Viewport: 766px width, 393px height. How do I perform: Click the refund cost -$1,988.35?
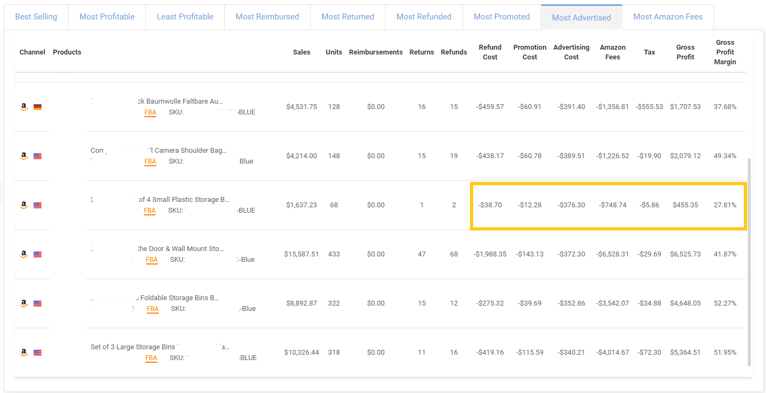(x=490, y=254)
